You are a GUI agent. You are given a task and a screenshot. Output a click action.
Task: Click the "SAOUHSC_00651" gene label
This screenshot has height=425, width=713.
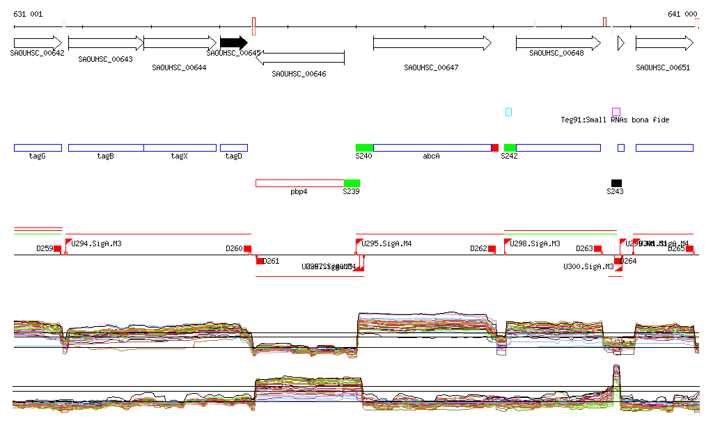coord(663,67)
